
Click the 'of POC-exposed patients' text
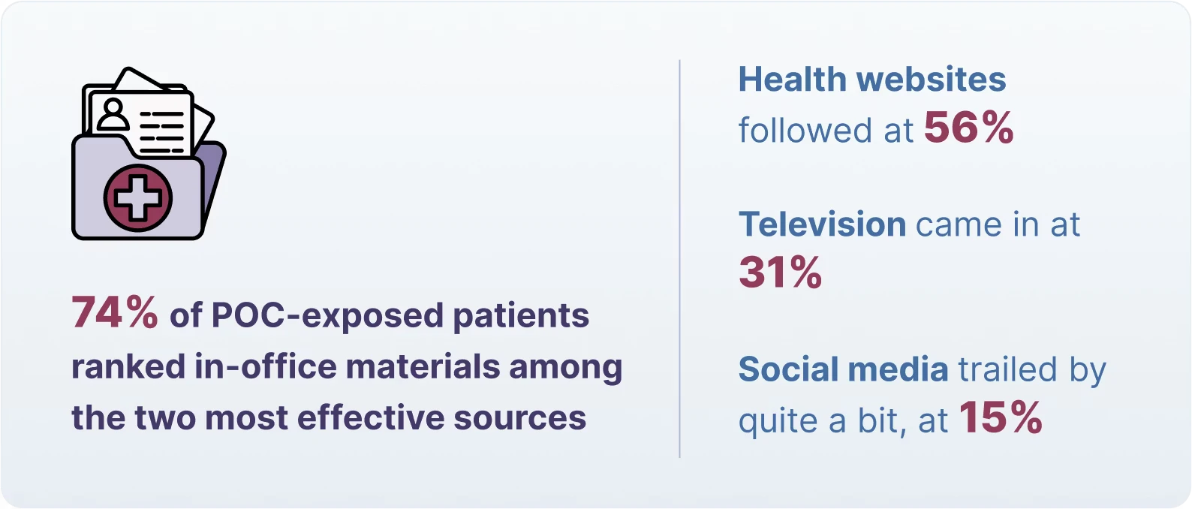379,315
